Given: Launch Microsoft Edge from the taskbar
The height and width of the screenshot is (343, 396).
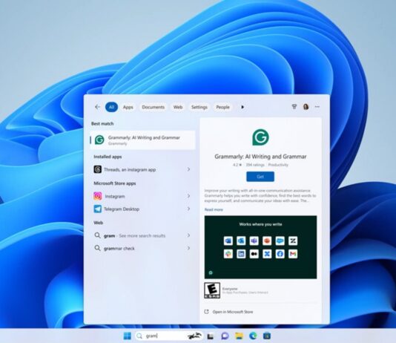Looking at the screenshot, I should (x=253, y=336).
